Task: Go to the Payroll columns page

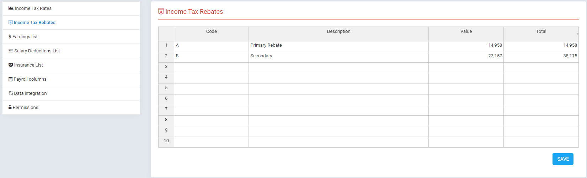Action: (30, 79)
